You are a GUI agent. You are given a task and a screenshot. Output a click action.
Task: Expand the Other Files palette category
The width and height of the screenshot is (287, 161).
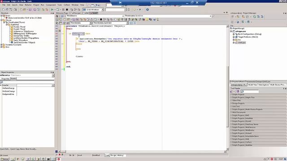click(x=258, y=100)
